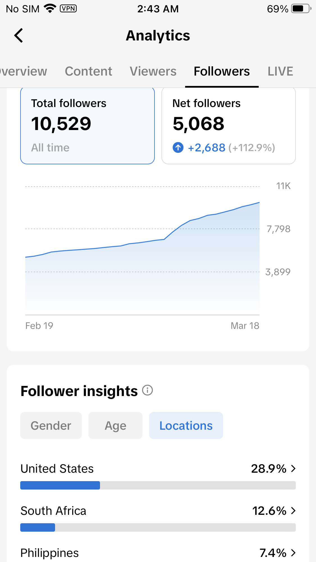The image size is (316, 562).
Task: Select the Locations insights filter
Action: pyautogui.click(x=186, y=426)
